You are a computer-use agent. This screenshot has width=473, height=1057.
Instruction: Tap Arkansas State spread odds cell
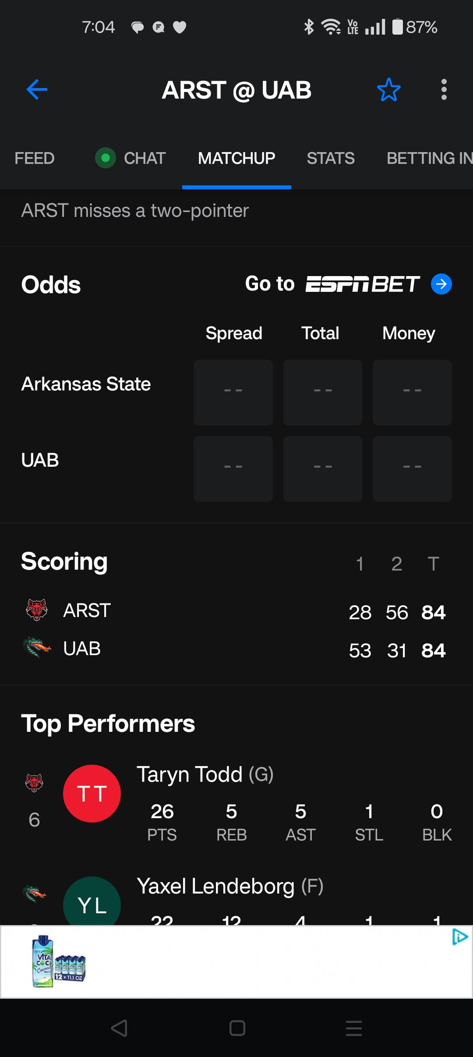tap(233, 392)
